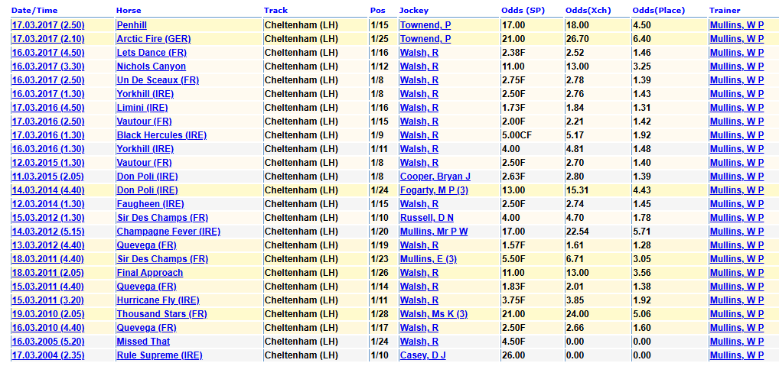
Task: Select the 15.31 exchange odds cell
Action: tap(597, 190)
